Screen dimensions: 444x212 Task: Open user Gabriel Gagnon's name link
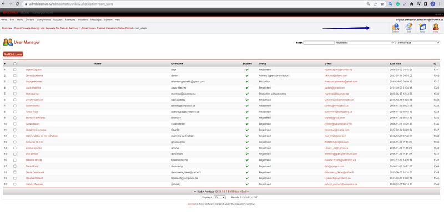pos(34,184)
